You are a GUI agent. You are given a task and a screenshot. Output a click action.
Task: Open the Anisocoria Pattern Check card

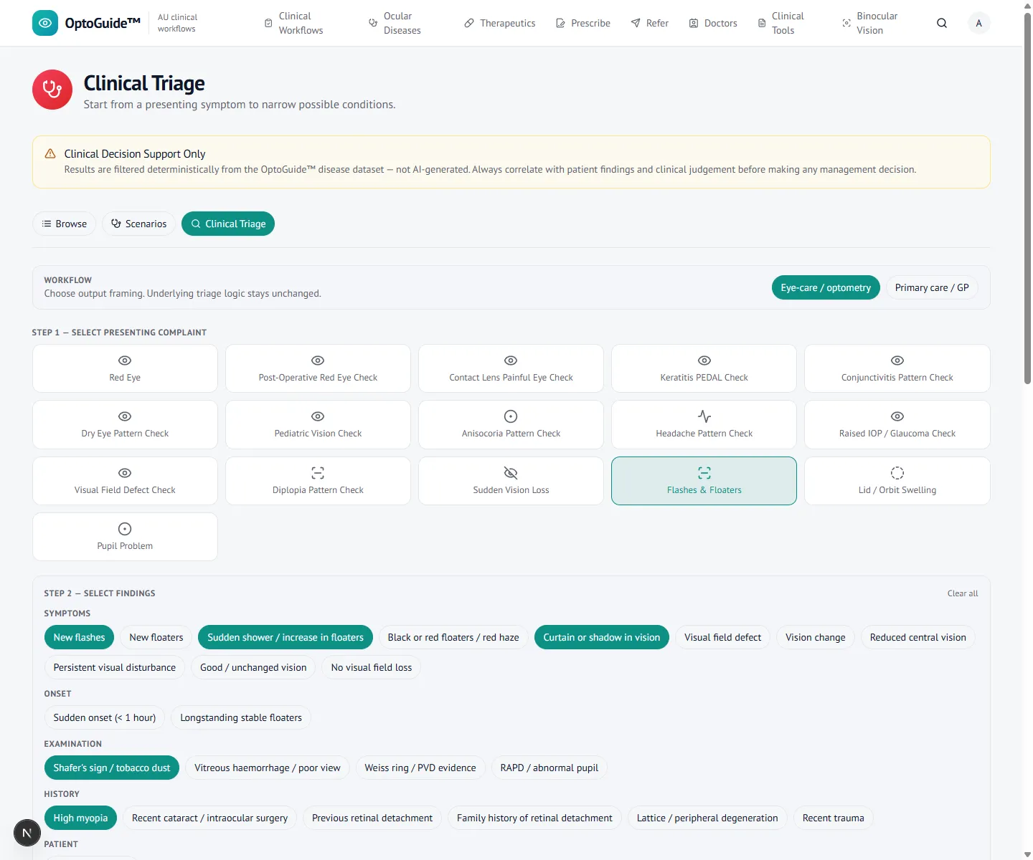point(511,424)
